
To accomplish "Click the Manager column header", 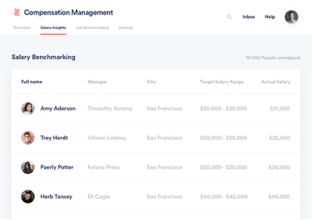I will 97,82.
